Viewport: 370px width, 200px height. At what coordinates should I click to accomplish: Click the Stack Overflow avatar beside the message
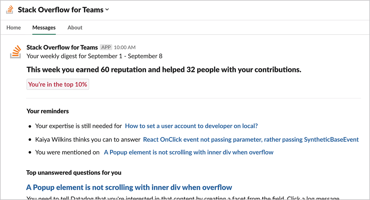[15, 52]
